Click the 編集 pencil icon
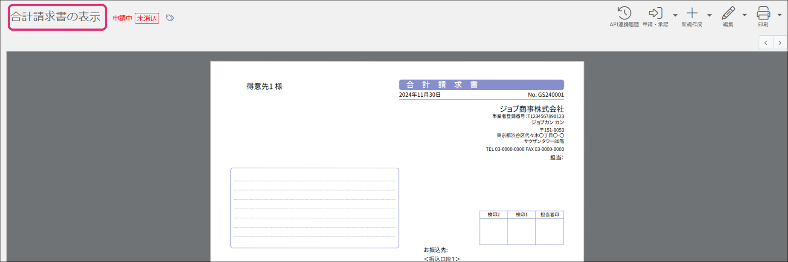The width and height of the screenshot is (788, 262). tap(728, 13)
